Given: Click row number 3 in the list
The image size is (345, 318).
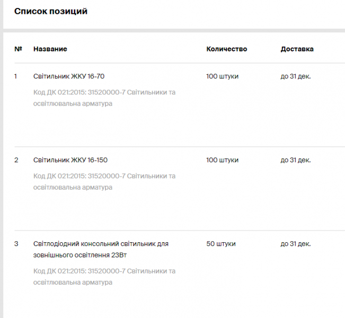Looking at the screenshot, I should click(16, 244).
